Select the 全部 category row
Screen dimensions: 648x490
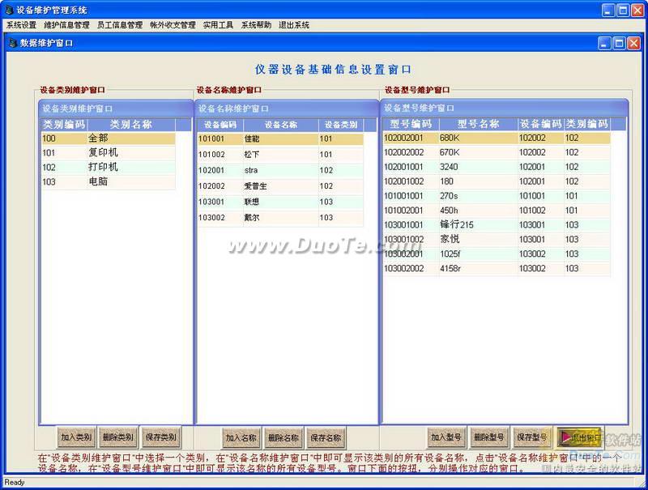pos(109,138)
